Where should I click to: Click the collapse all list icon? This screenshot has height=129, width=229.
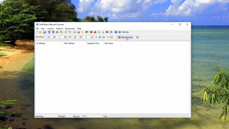[x=49, y=32]
